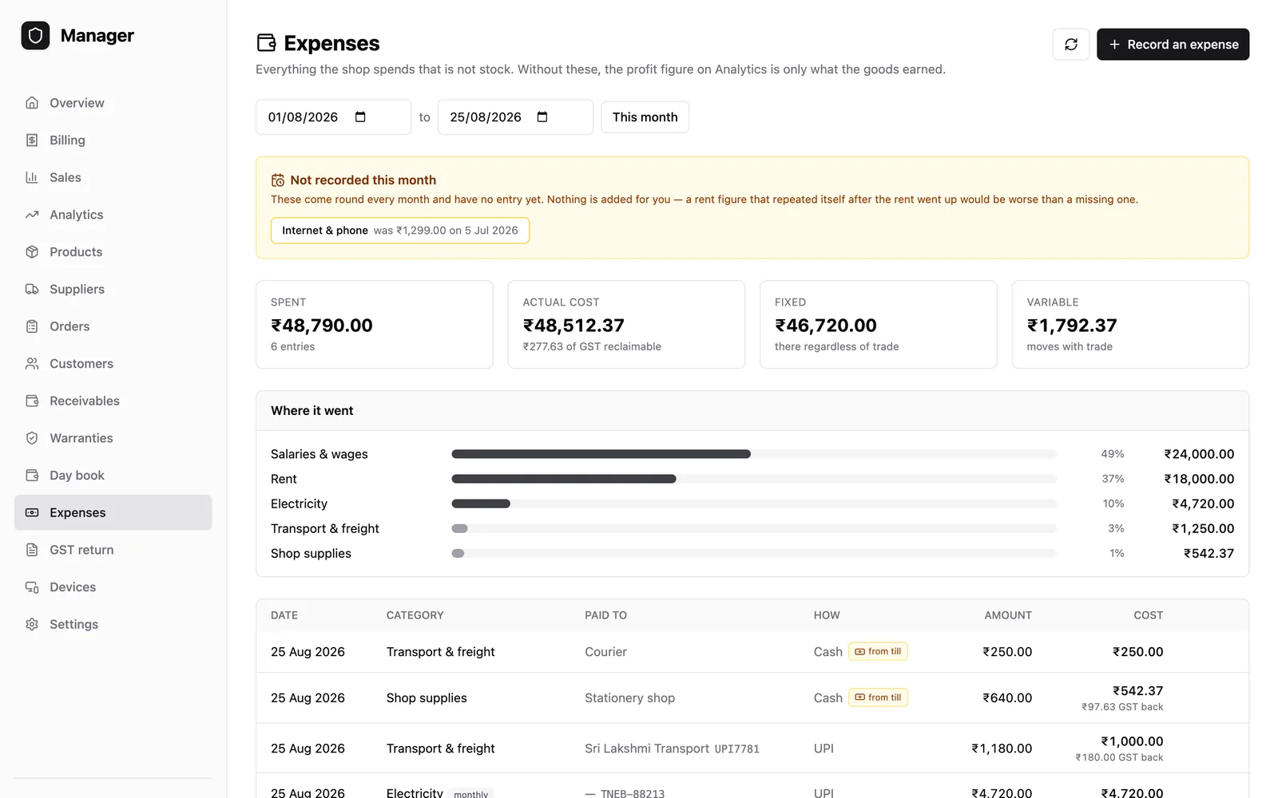Image resolution: width=1278 pixels, height=798 pixels.
Task: Click the Sales bar-chart icon
Action: 32,177
